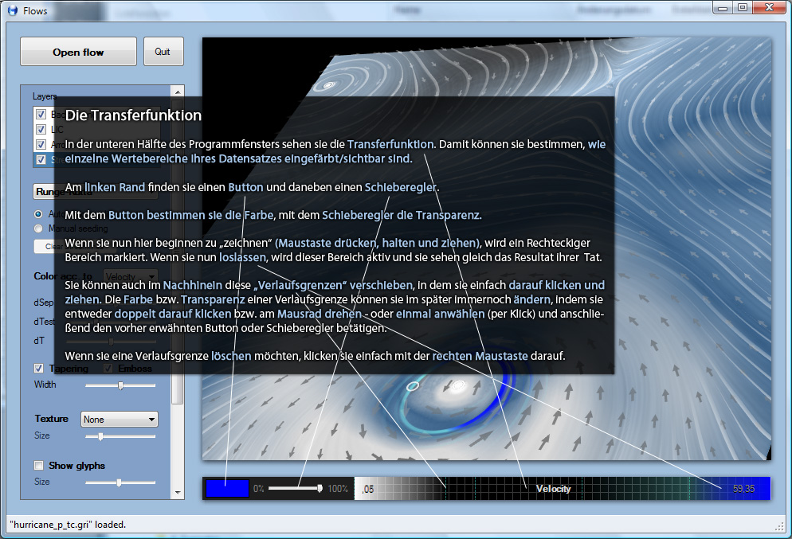Click the Width slider
Viewport: 792px width, 539px height.
pos(120,385)
